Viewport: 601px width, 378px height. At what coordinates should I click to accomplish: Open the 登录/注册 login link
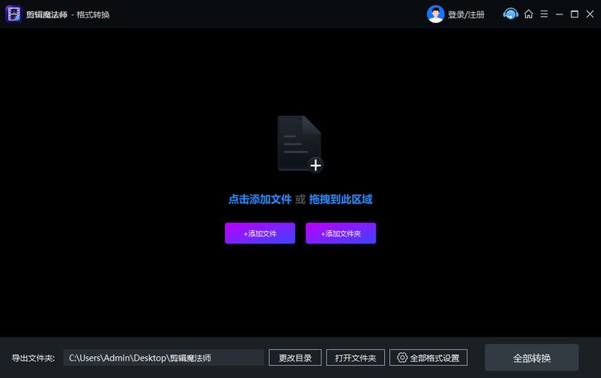[x=466, y=14]
